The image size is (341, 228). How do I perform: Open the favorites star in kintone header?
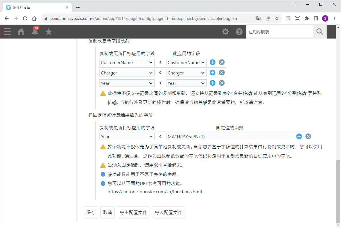(x=49, y=32)
